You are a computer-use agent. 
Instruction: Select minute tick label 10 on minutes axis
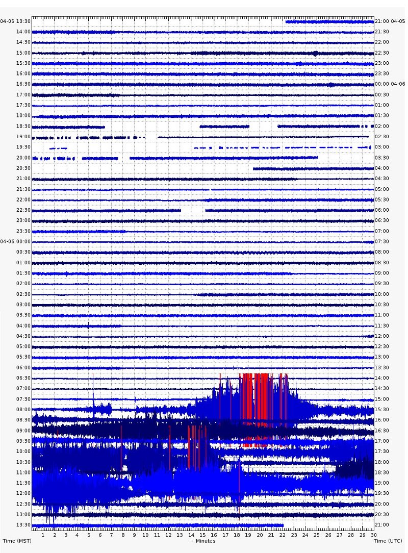pyautogui.click(x=145, y=535)
